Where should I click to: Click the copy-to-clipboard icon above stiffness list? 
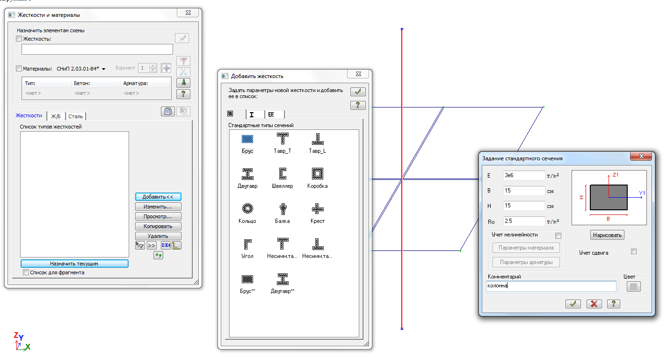(x=167, y=111)
